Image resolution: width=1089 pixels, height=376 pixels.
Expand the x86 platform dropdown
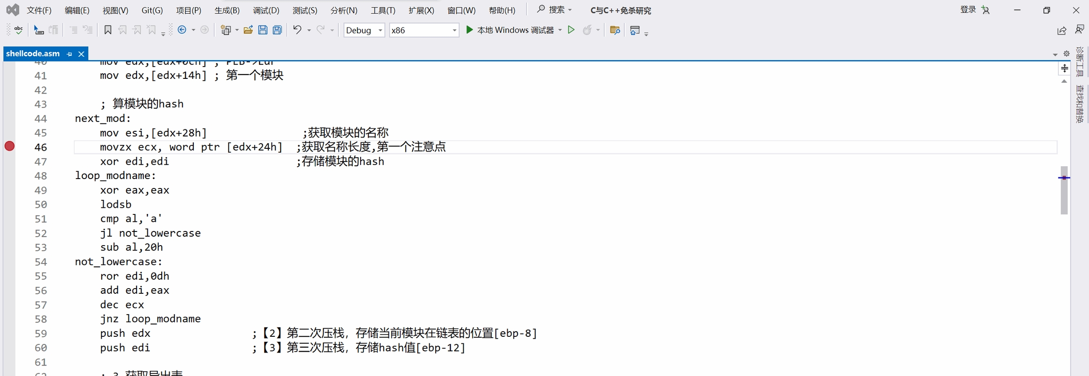tap(424, 30)
